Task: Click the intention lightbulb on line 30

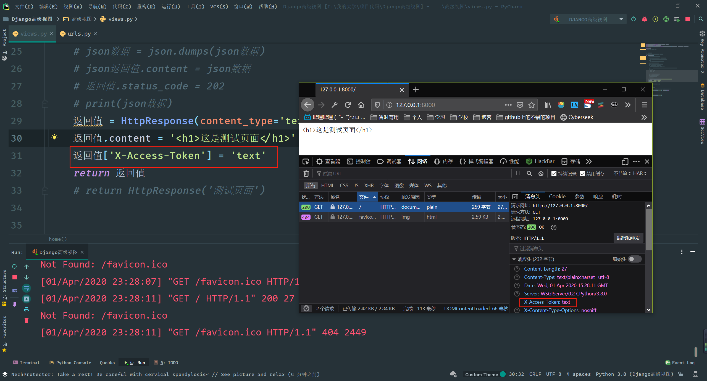Action: tap(54, 137)
